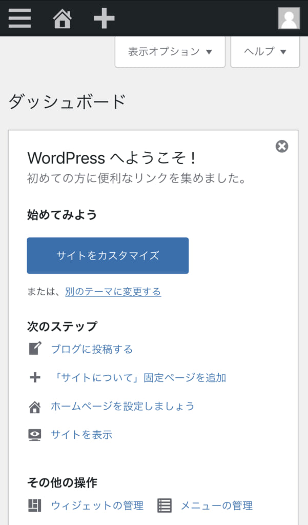308x525 pixels.
Task: Open the user avatar profile menu
Action: tap(289, 18)
